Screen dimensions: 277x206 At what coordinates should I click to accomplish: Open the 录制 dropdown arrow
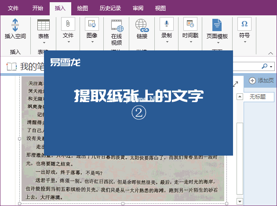point(167,42)
